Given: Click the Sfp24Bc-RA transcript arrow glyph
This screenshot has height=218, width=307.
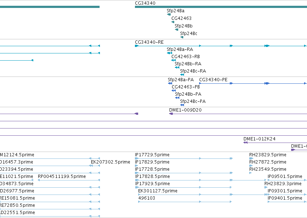Looking at the screenshot, I should pos(182,75).
